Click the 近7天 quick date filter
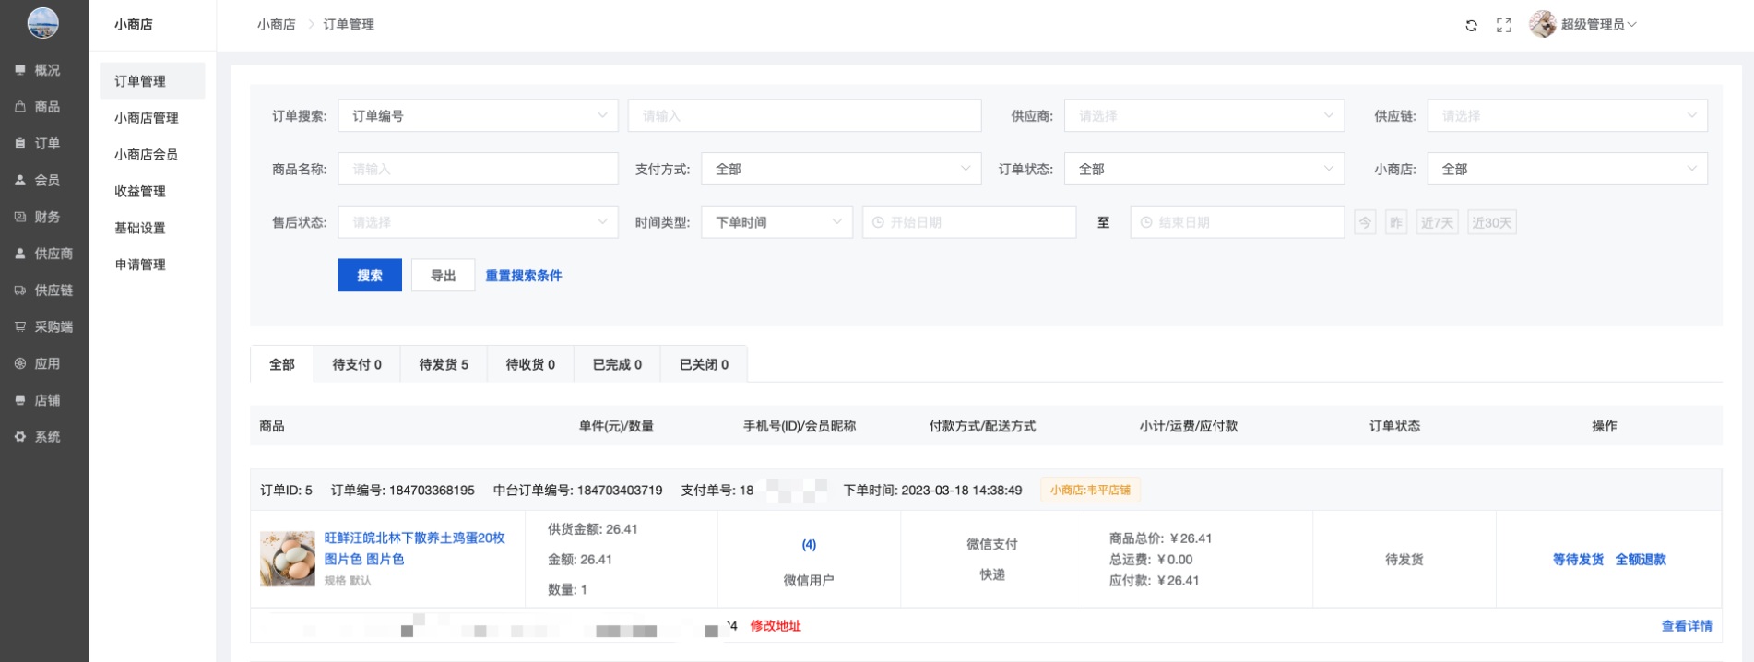The image size is (1754, 662). [x=1436, y=223]
